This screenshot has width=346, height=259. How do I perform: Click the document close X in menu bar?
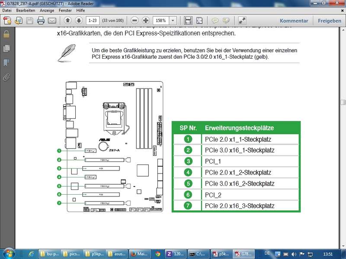click(x=343, y=10)
